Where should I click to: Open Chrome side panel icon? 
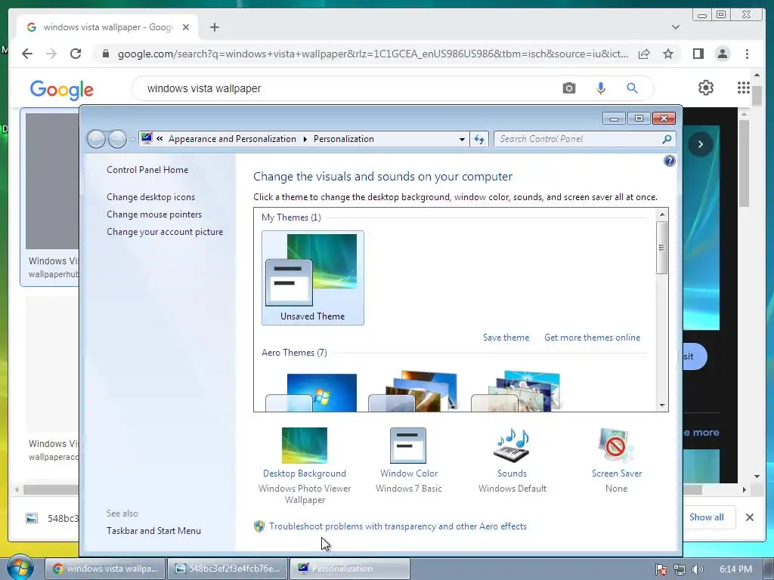698,54
